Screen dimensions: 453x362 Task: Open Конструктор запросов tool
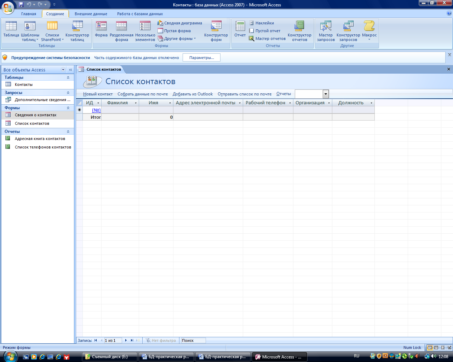click(x=348, y=31)
